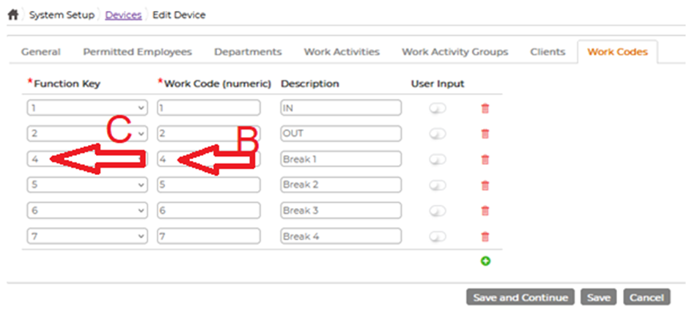Open the Function Key dropdown showing 7
Screen dimensions: 689x320
(87, 237)
